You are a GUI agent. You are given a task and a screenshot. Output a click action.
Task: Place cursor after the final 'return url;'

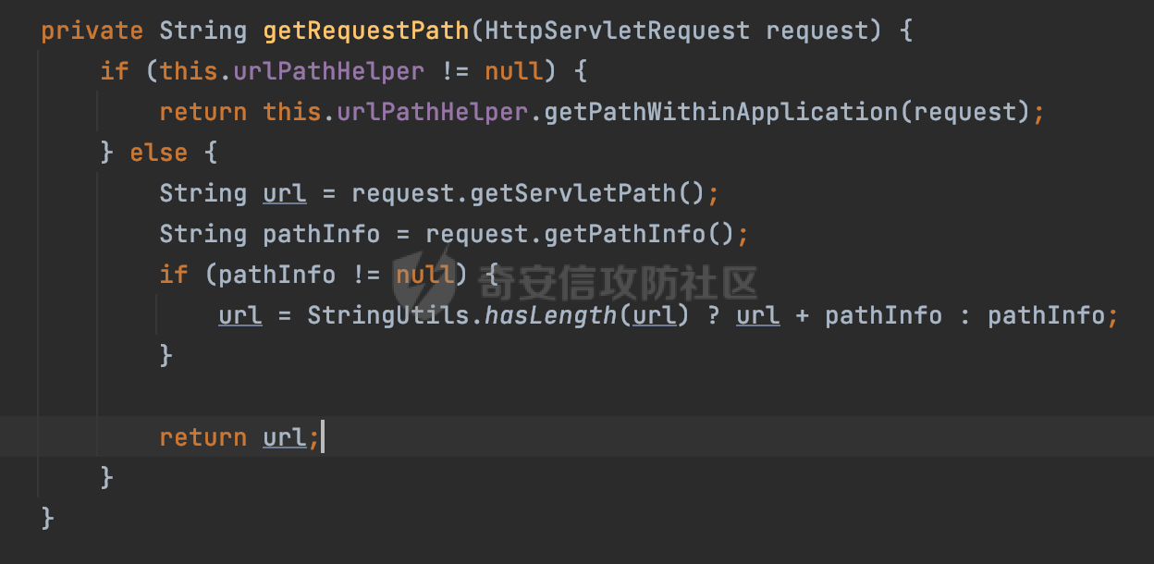322,437
